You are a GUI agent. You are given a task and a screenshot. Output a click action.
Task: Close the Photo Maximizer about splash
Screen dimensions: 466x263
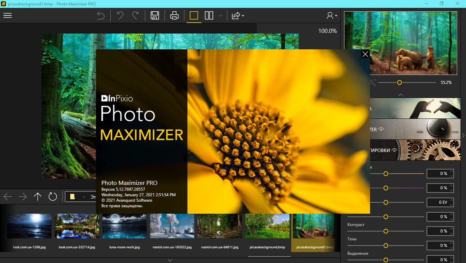(365, 54)
